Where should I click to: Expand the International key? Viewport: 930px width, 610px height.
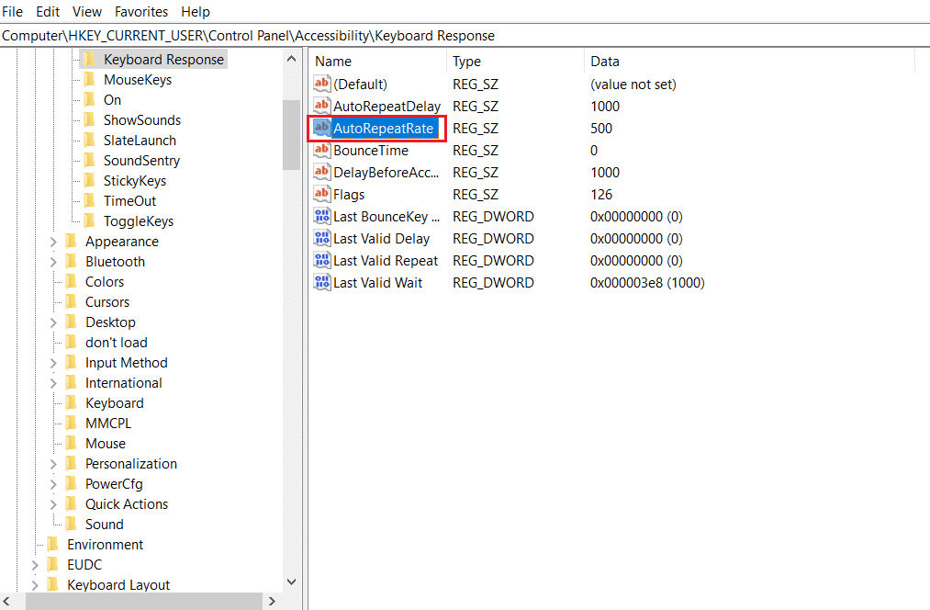coord(52,383)
